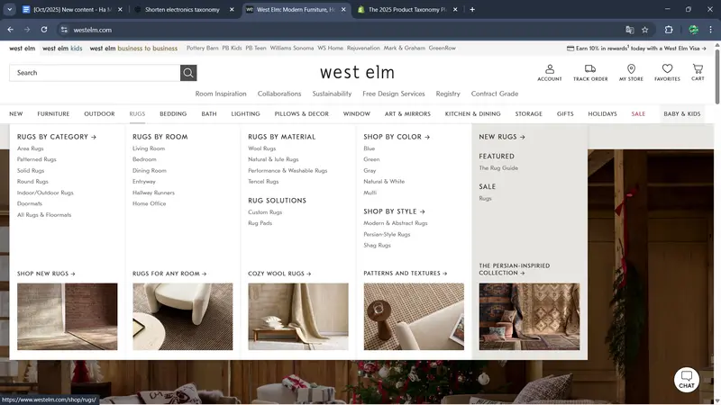The height and width of the screenshot is (405, 721).
Task: Open the Chat bubble button
Action: [687, 380]
